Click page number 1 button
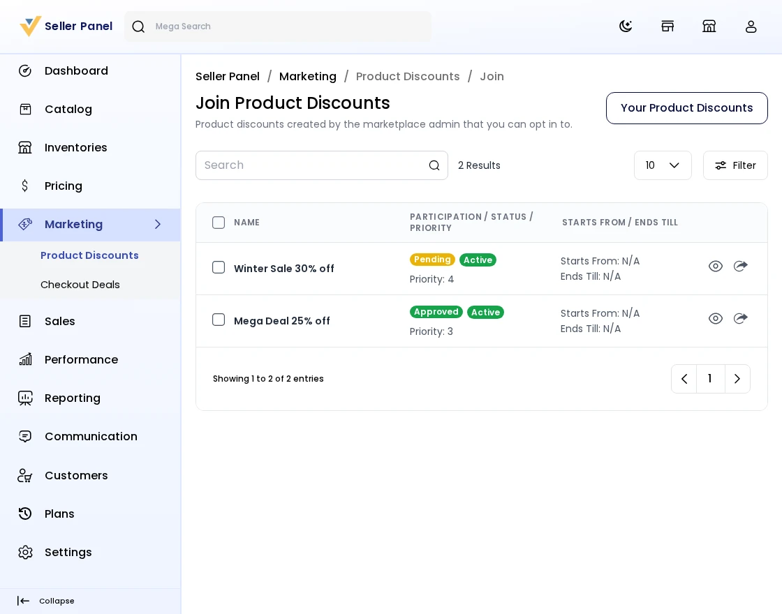The width and height of the screenshot is (782, 614). [x=710, y=379]
